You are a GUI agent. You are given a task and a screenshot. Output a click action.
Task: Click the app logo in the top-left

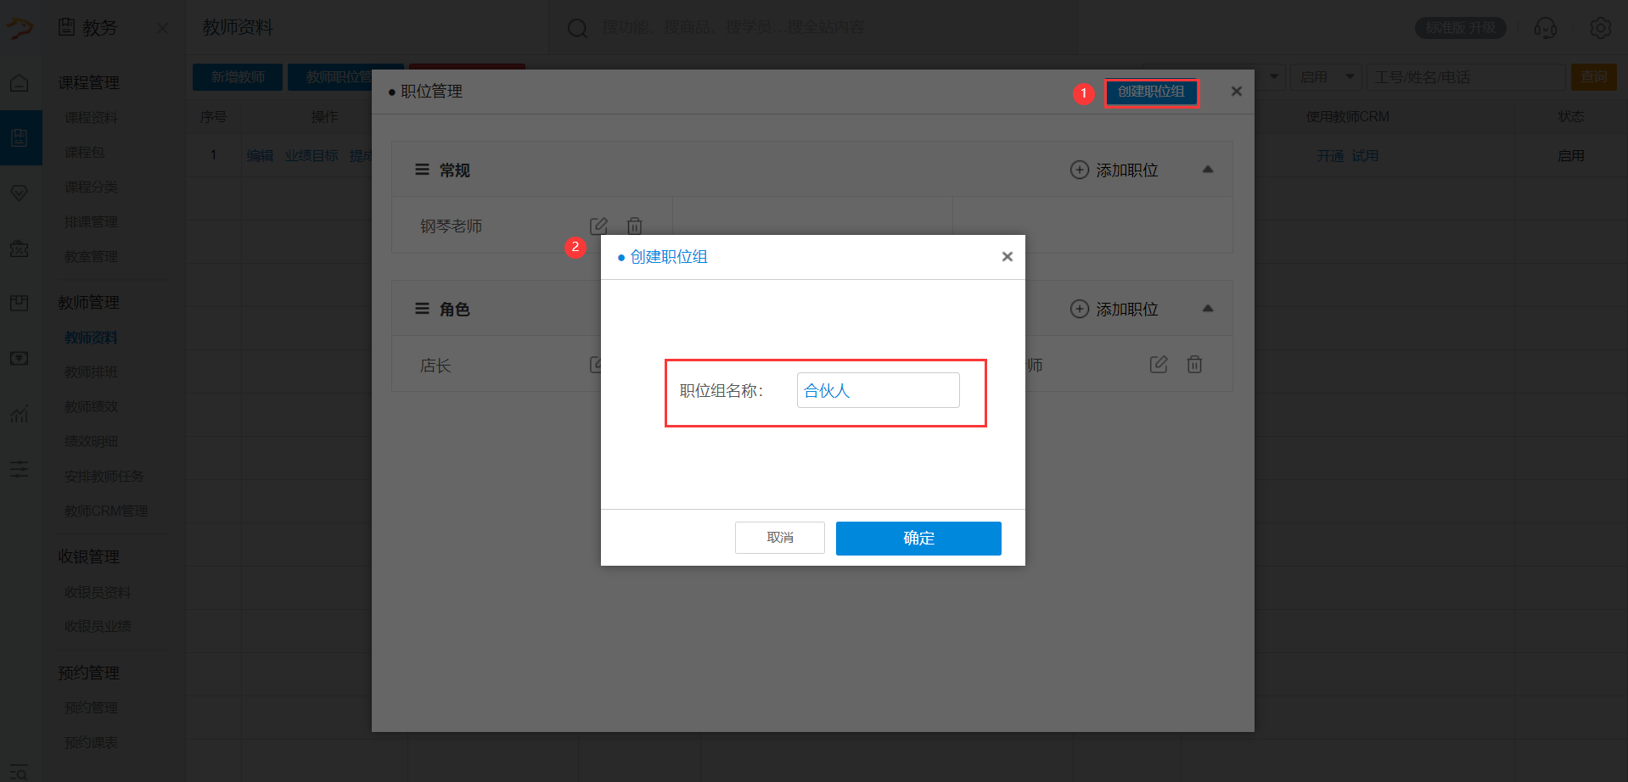[x=20, y=28]
